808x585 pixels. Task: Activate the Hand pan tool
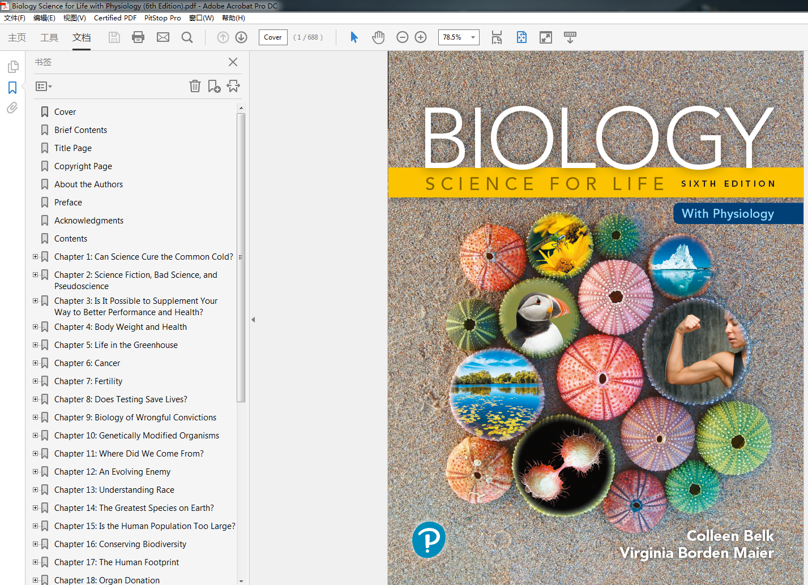tap(378, 37)
